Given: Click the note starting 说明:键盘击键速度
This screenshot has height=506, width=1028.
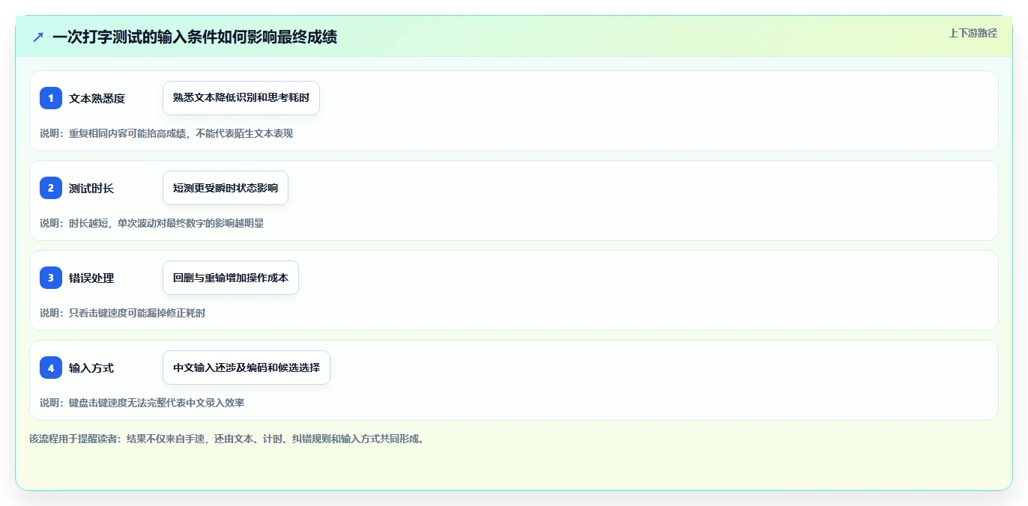Looking at the screenshot, I should click(142, 403).
